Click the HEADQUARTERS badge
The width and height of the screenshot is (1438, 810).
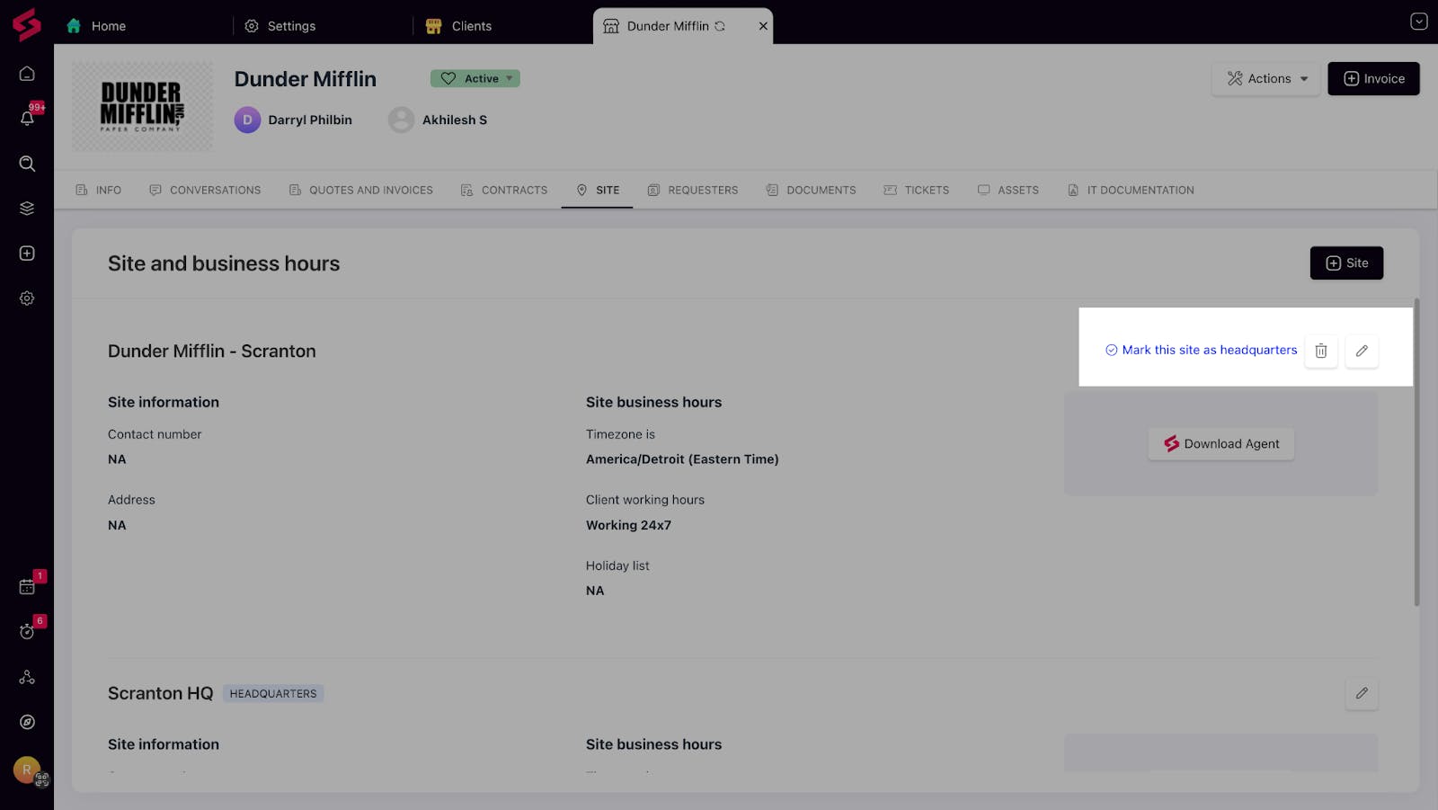point(273,694)
